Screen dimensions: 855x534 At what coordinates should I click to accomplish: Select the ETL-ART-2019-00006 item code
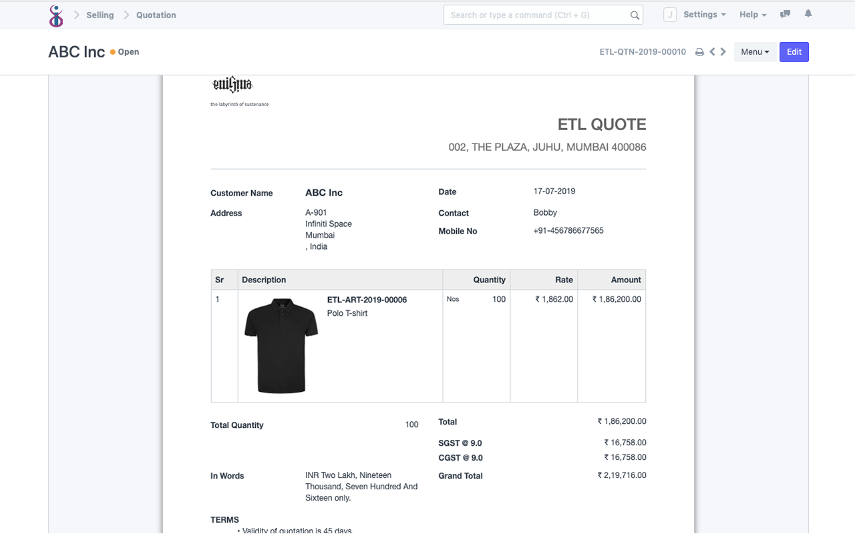[x=367, y=300]
